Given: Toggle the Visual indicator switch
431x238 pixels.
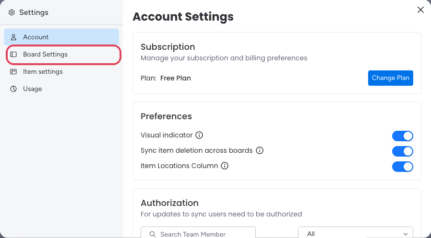Looking at the screenshot, I should point(402,136).
